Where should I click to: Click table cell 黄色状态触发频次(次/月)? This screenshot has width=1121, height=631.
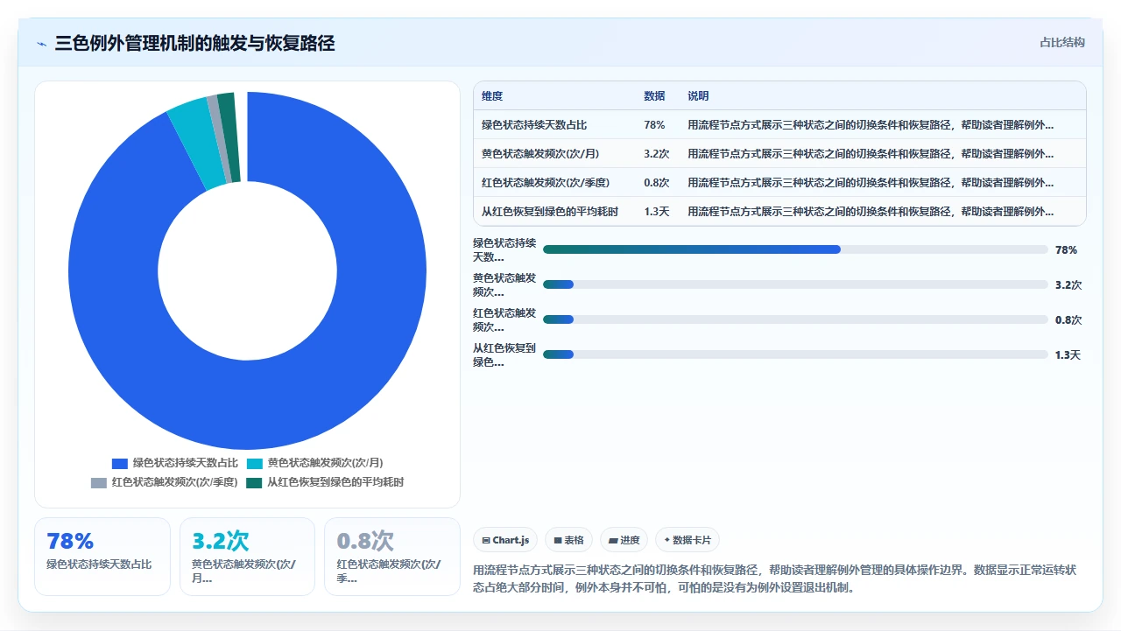click(x=540, y=154)
